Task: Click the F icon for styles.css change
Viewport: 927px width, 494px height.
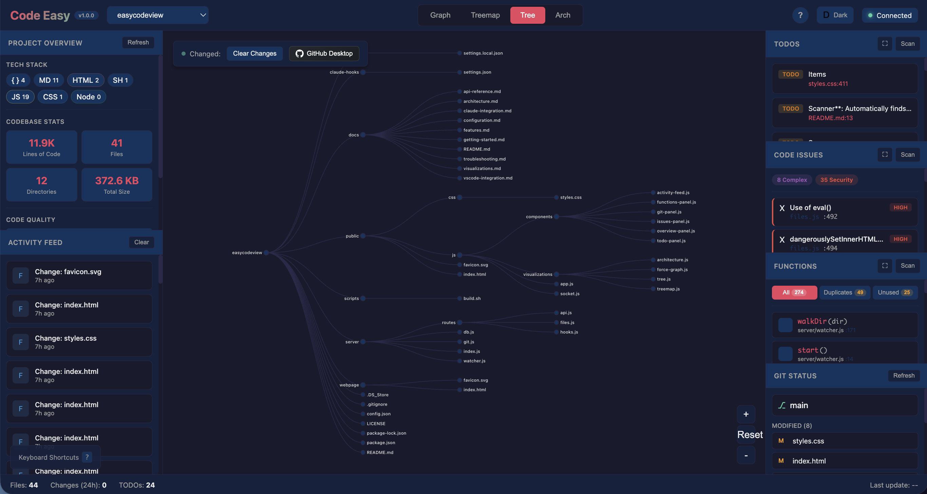Action: (x=20, y=342)
